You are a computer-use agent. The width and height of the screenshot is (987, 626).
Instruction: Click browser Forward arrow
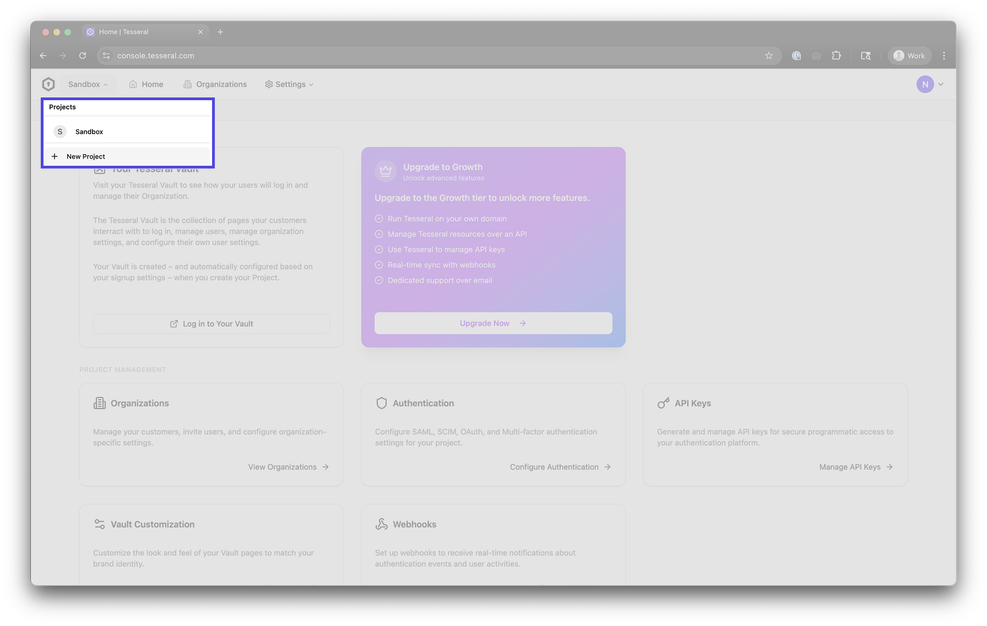(x=63, y=56)
